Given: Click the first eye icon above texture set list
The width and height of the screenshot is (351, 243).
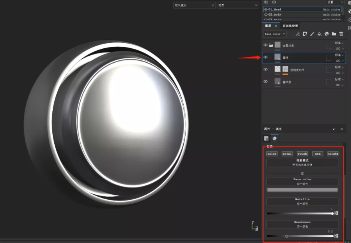Looking at the screenshot, I should pos(266,2).
